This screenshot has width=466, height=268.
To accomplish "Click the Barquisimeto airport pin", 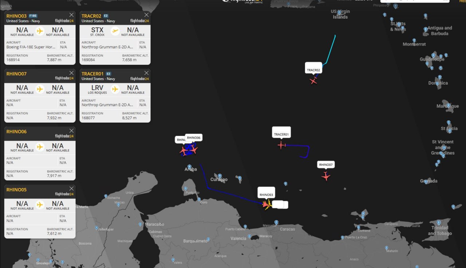I will tap(208, 240).
